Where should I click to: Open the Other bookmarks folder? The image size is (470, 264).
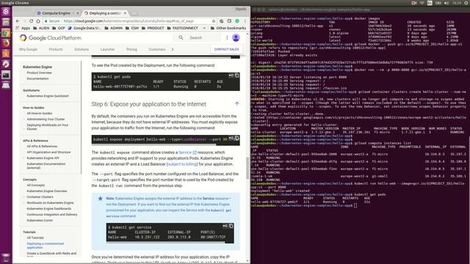coord(228,28)
